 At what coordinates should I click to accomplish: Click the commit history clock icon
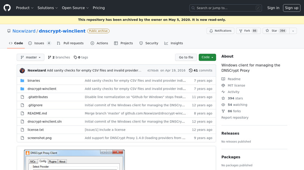click(191, 71)
